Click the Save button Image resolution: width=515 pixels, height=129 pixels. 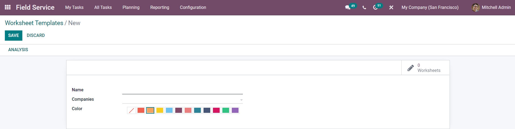[13, 36]
